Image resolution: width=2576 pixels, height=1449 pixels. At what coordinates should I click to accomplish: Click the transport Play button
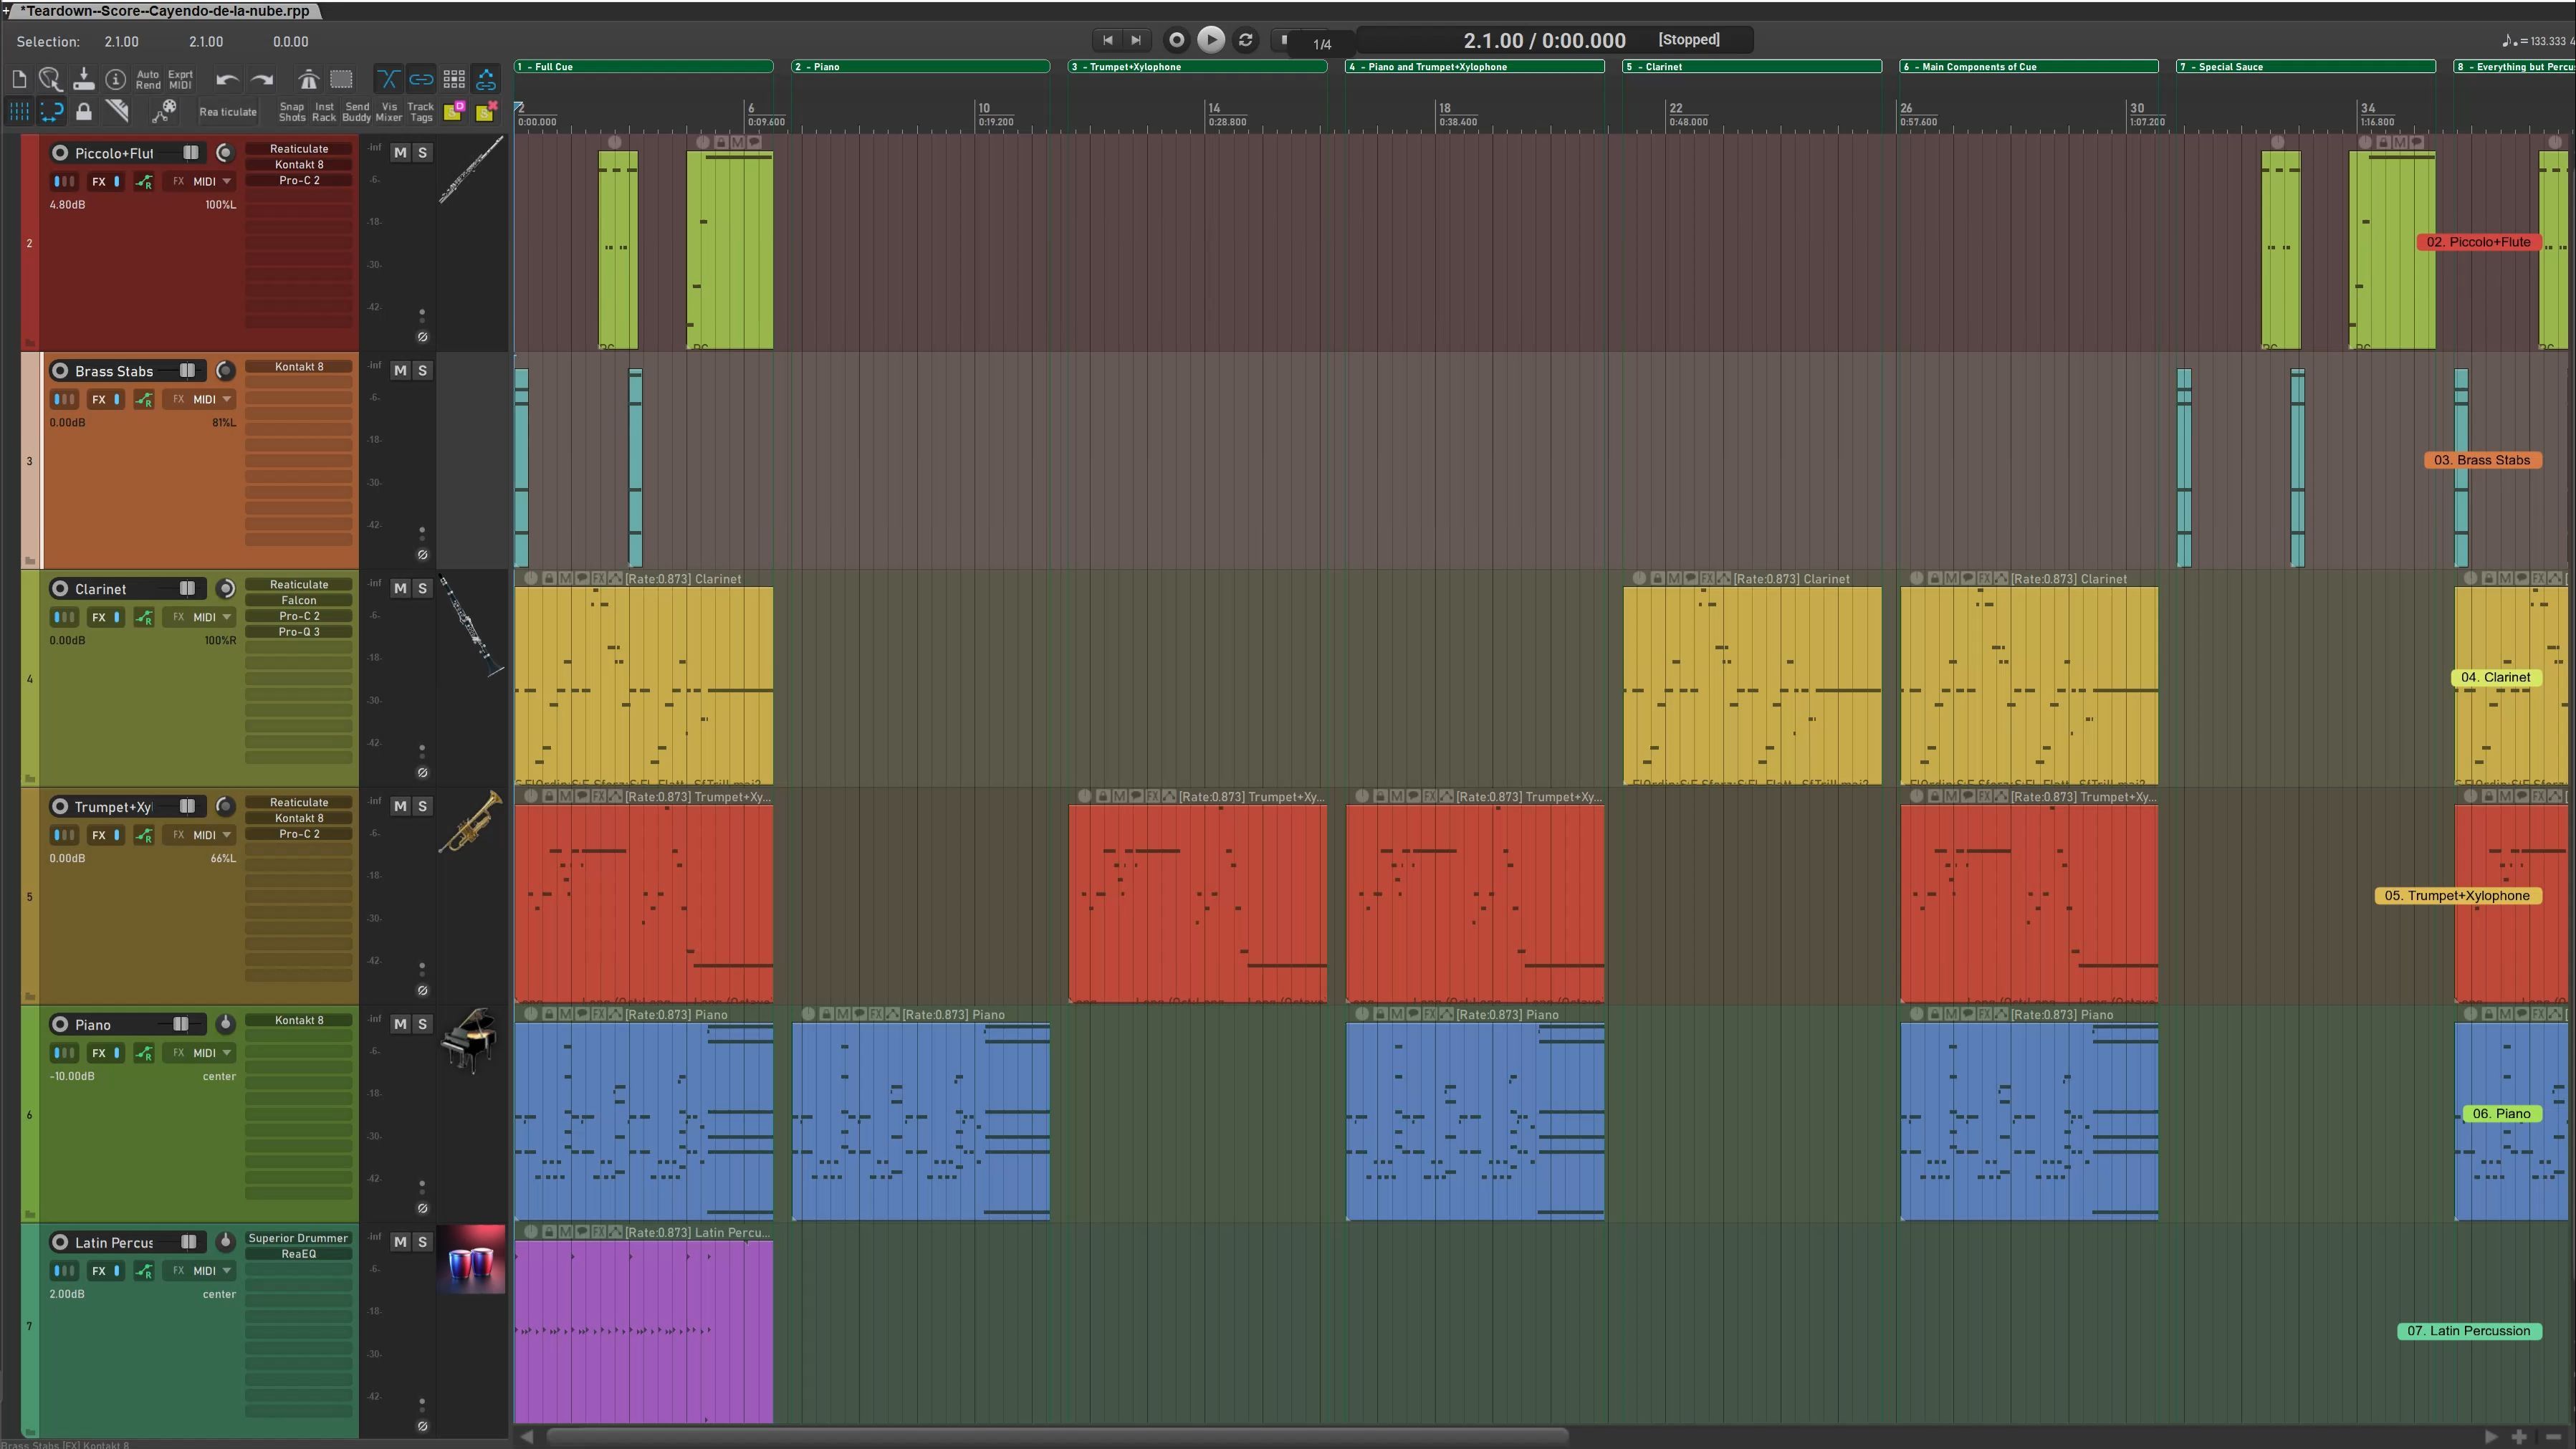[x=1210, y=39]
